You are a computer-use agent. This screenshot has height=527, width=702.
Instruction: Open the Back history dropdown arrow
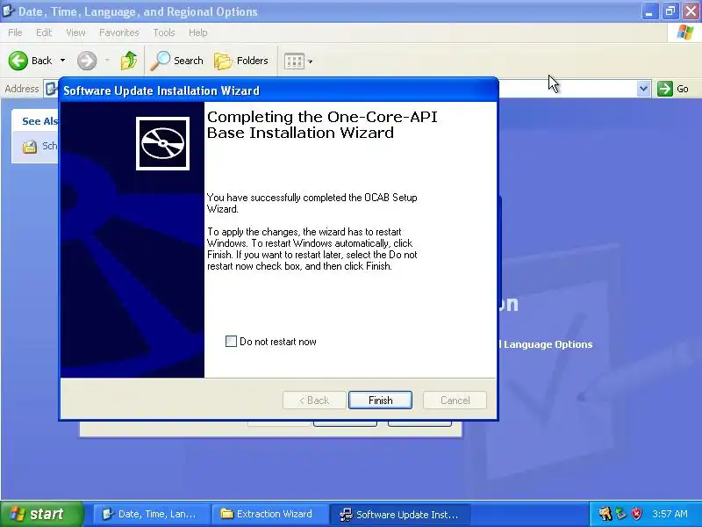pyautogui.click(x=62, y=61)
